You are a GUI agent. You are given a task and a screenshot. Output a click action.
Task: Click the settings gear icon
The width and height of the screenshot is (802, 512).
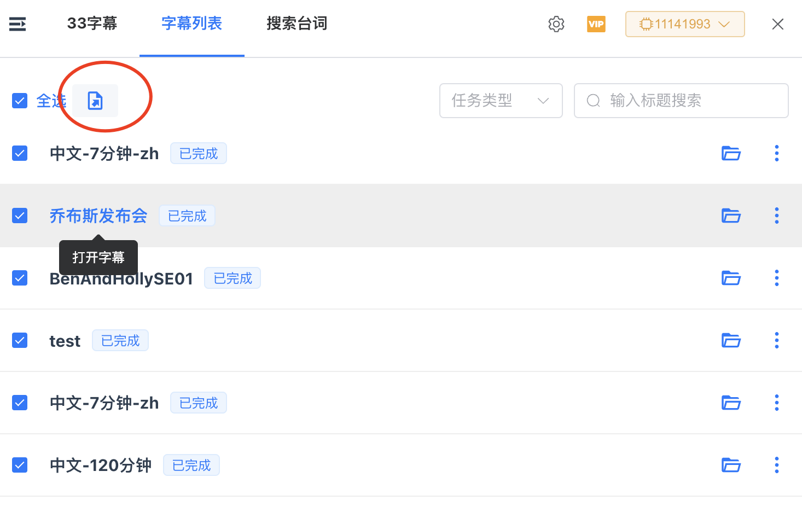[x=556, y=24]
